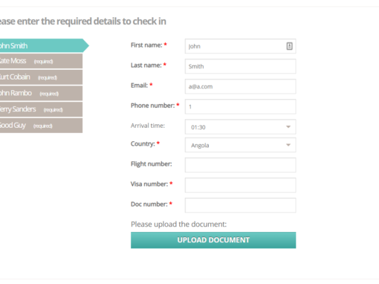
Task: Focus the Flight number field
Action: click(240, 165)
